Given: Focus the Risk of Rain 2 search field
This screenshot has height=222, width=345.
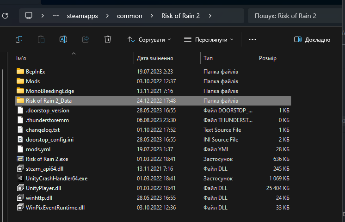Looking at the screenshot, I should [295, 16].
